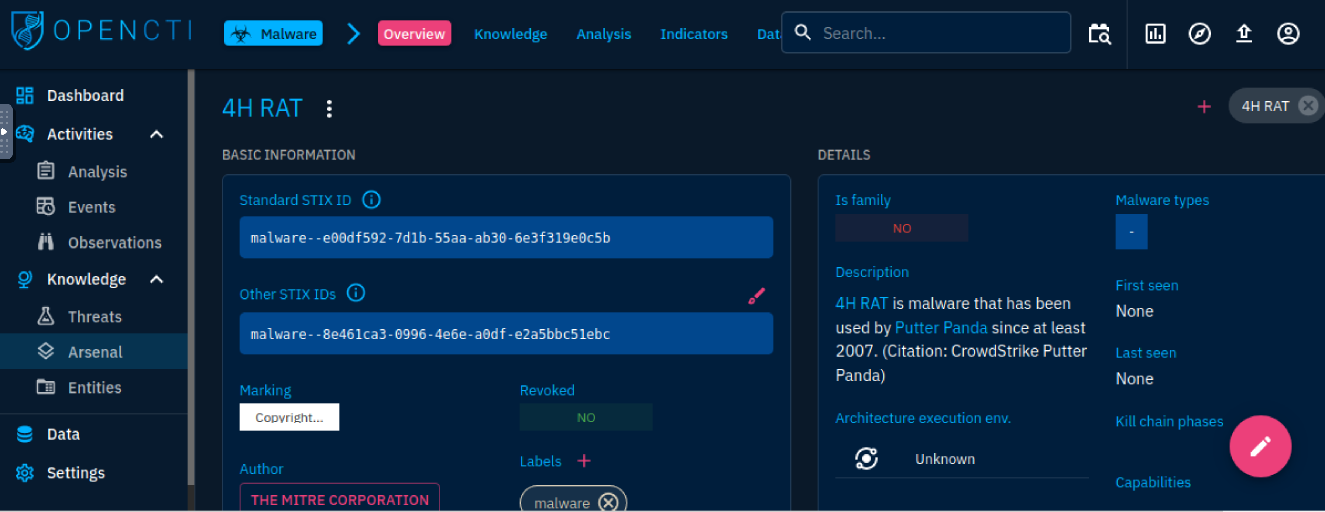Click the Activities brain icon
Viewport: 1325px width, 512px height.
[25, 134]
